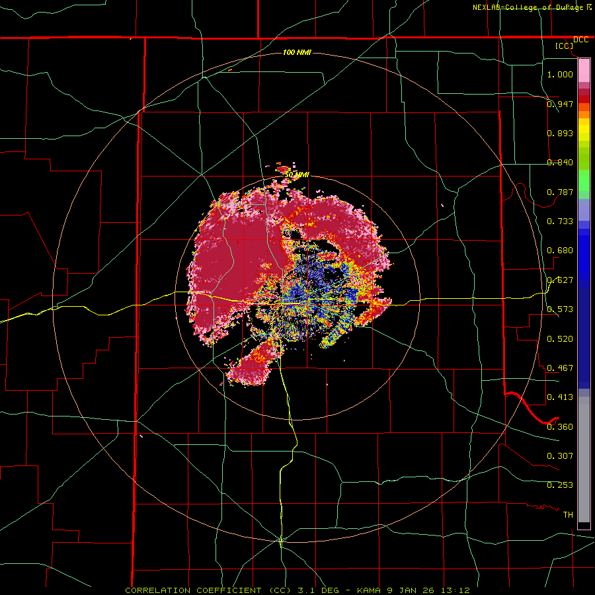Click the 0.360 scale value
The width and height of the screenshot is (595, 595).
click(x=560, y=426)
